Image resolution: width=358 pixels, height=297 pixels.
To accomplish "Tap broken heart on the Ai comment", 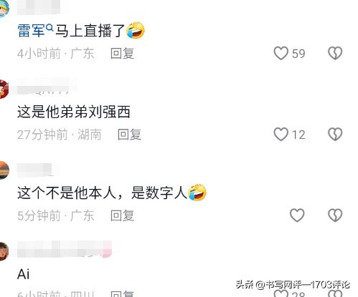I will (335, 293).
